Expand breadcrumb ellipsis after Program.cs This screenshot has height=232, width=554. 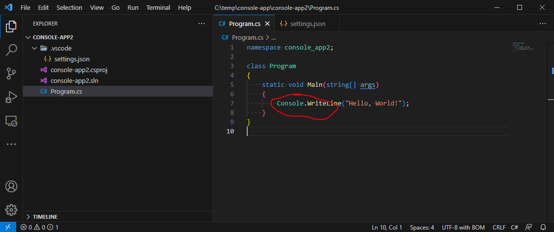tap(273, 37)
